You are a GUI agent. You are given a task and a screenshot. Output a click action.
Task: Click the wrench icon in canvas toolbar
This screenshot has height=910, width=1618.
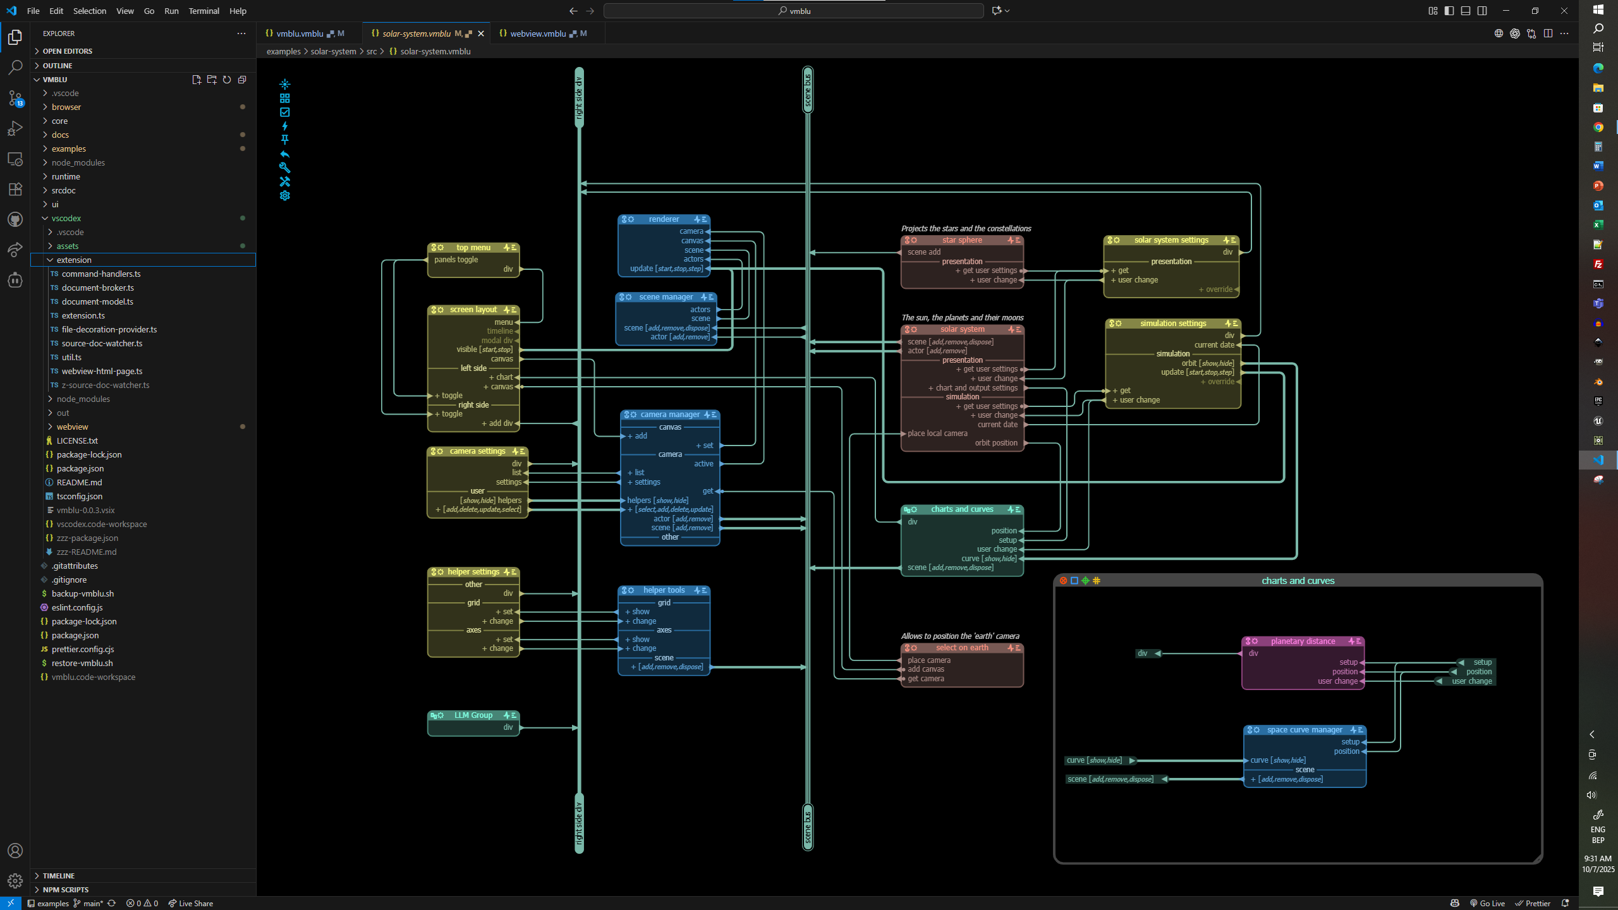284,167
